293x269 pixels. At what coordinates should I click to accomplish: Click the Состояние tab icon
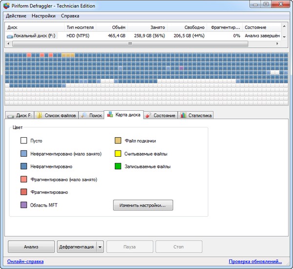148,116
